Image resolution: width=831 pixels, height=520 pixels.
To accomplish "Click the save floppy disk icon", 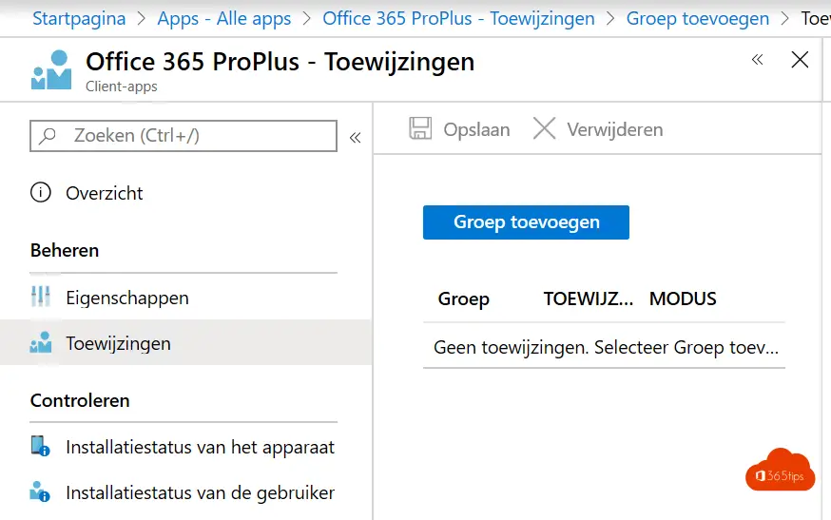I will coord(420,128).
